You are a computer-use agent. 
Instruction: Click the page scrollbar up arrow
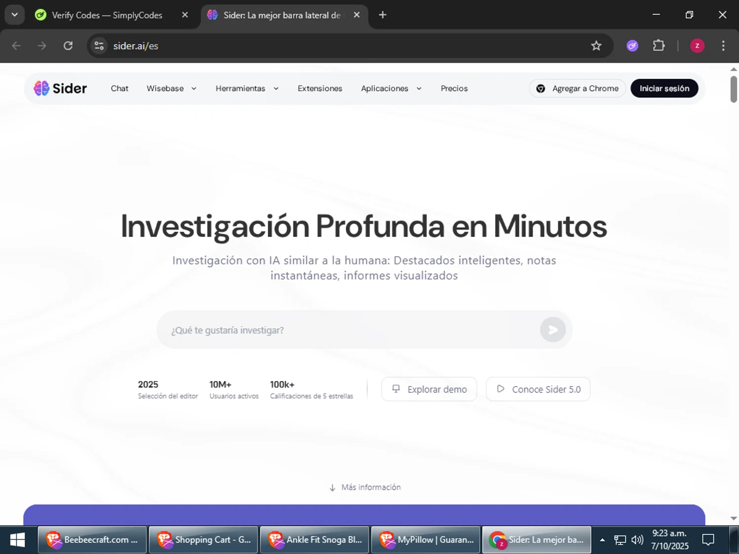click(x=734, y=69)
